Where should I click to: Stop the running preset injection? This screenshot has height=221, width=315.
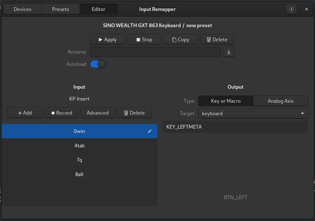pos(144,39)
